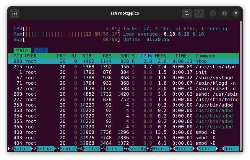Screen dimensions: 250x160
Task: Click F3 Search in the function bar
Action: click(66, 149)
